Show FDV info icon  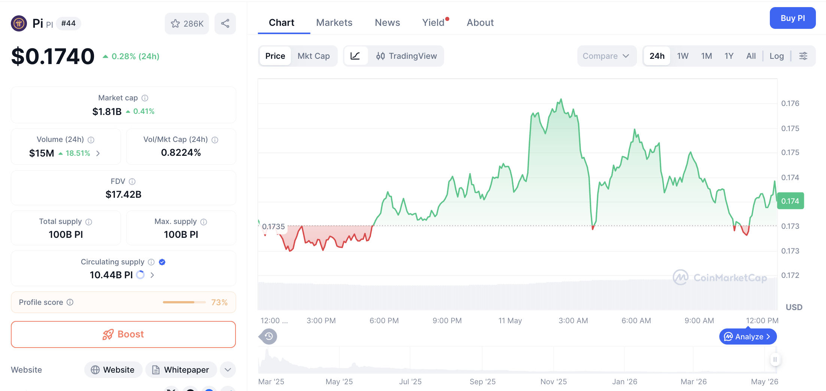[x=132, y=181]
